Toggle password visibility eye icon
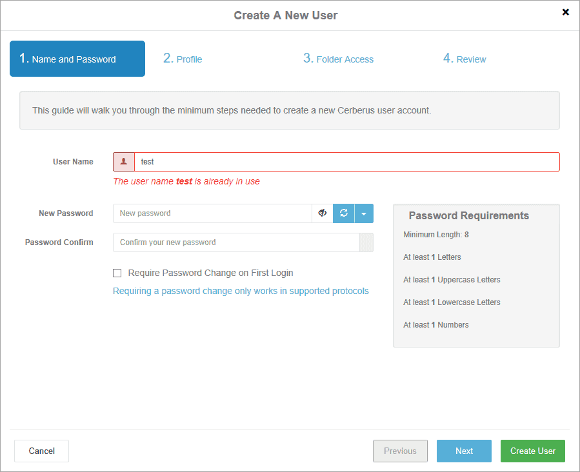 coord(323,213)
